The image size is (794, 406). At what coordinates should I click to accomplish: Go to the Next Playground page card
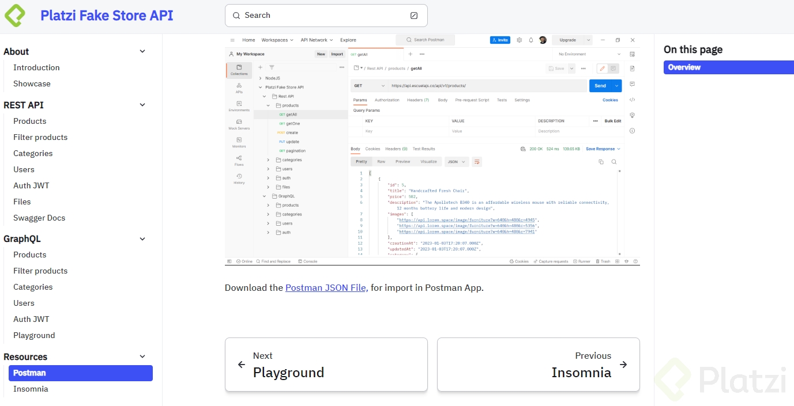[326, 365]
